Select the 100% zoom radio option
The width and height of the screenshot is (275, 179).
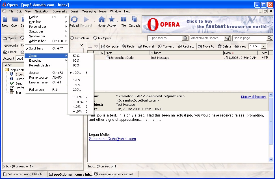pyautogui.click(x=77, y=73)
